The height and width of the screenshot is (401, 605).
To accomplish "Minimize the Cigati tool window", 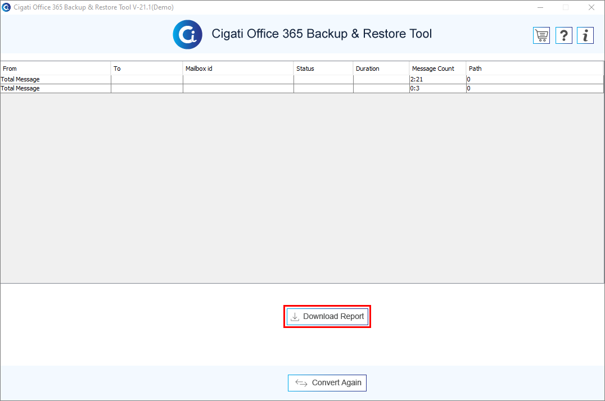I will (540, 7).
